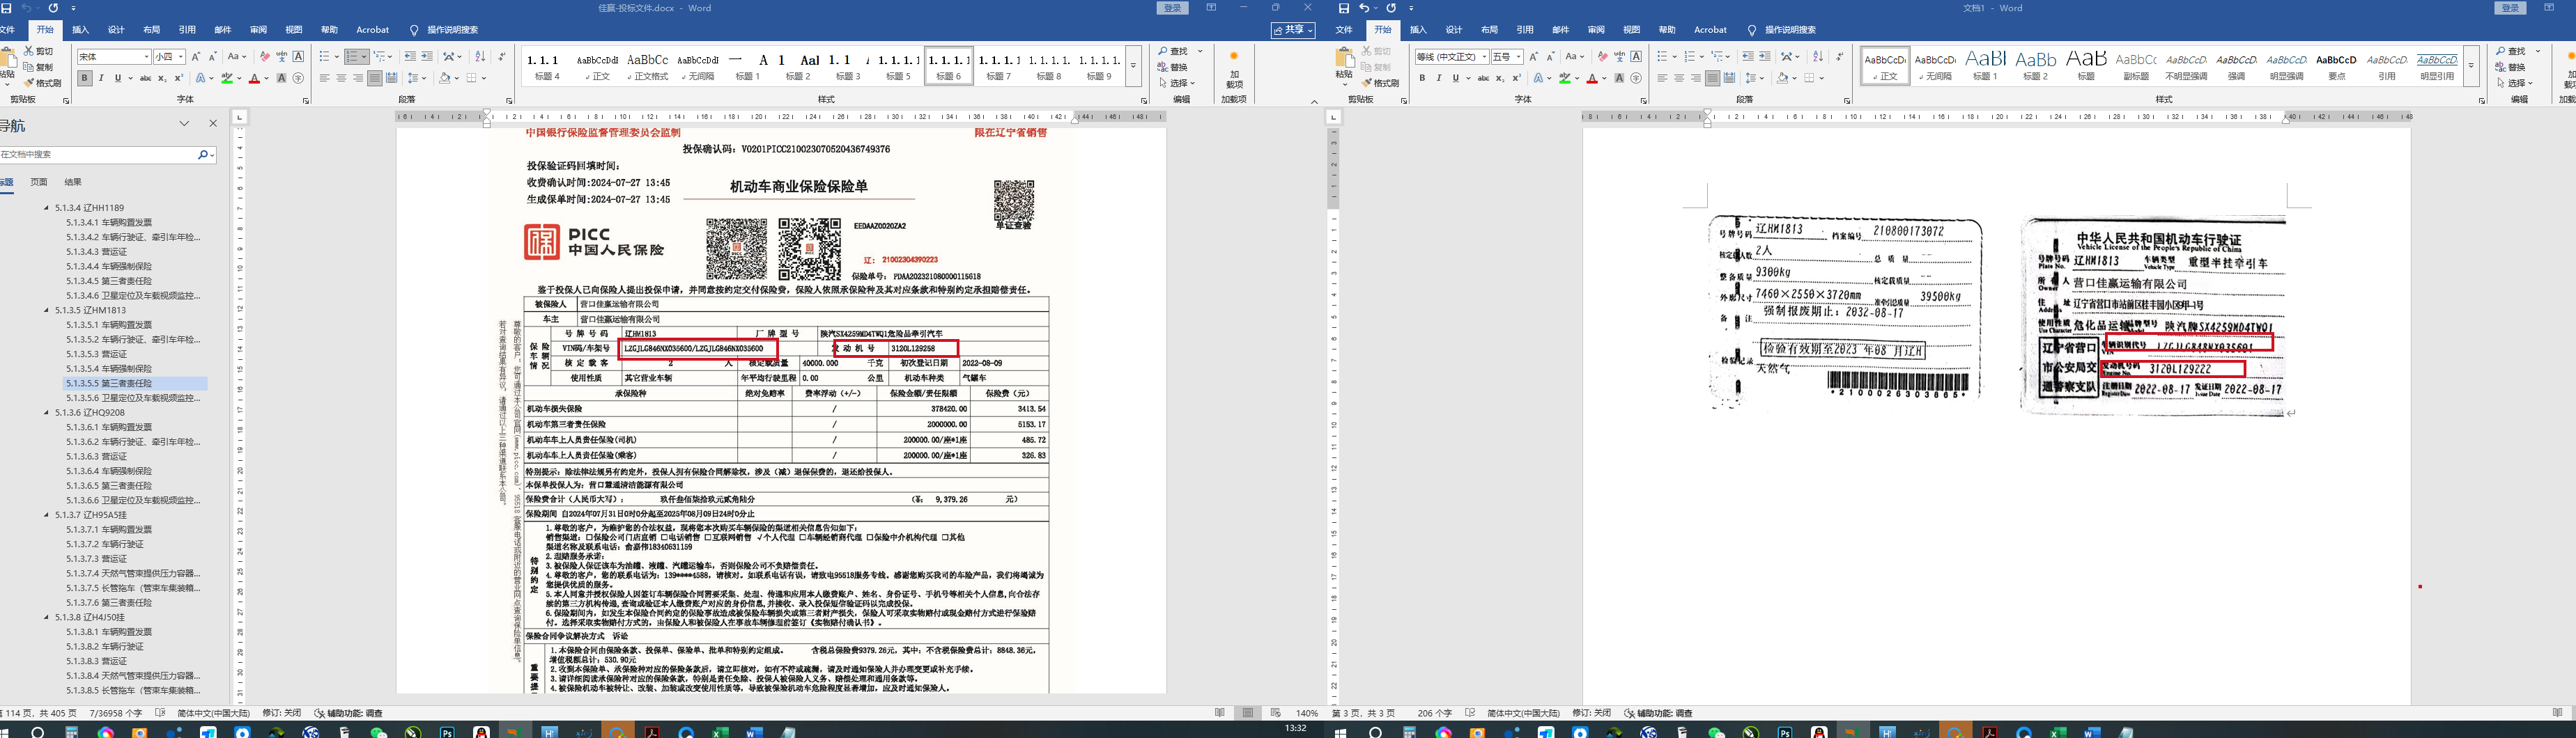Cut selection (剪切) in the left Word window

coord(38,51)
